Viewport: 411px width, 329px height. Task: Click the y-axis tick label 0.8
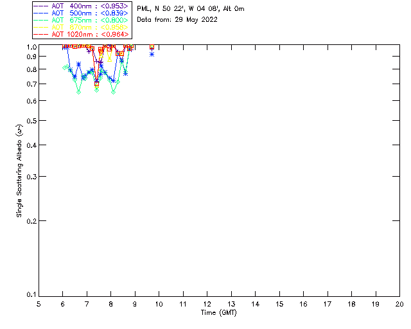[x=31, y=69]
